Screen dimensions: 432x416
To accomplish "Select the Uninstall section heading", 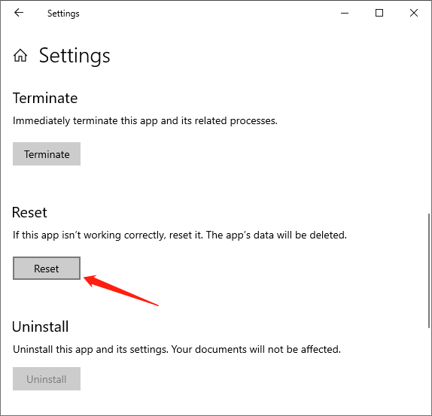I will pyautogui.click(x=40, y=326).
